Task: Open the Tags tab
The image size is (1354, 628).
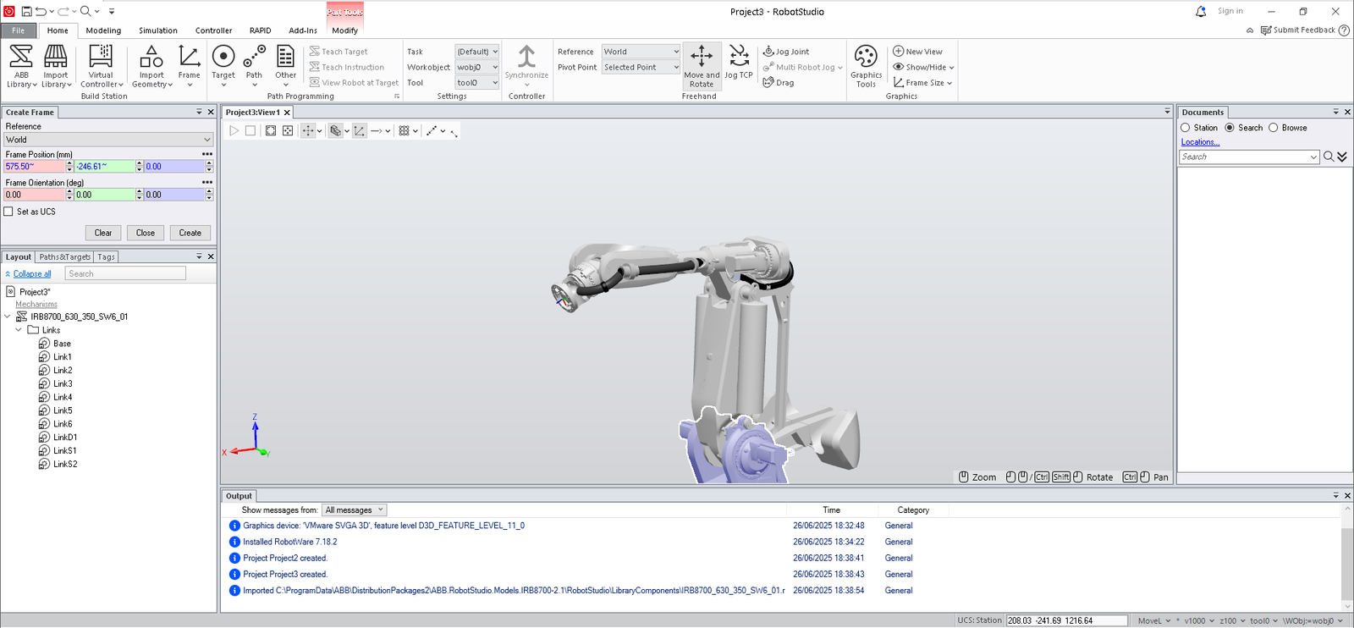Action: (106, 257)
